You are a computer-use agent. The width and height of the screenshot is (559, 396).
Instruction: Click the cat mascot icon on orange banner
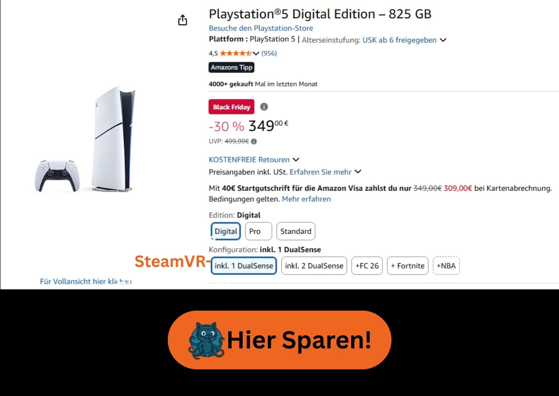[x=206, y=340]
